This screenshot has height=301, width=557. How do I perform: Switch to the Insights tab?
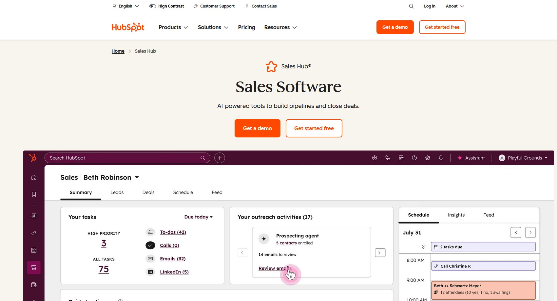456,215
